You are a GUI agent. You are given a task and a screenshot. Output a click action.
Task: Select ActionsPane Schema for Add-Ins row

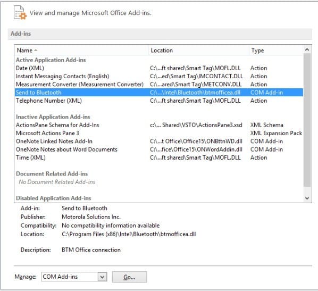[x=159, y=125]
